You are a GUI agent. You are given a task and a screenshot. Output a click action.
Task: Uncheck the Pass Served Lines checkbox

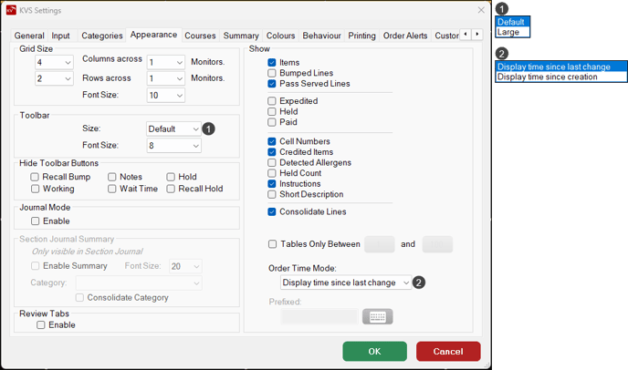[x=272, y=84]
